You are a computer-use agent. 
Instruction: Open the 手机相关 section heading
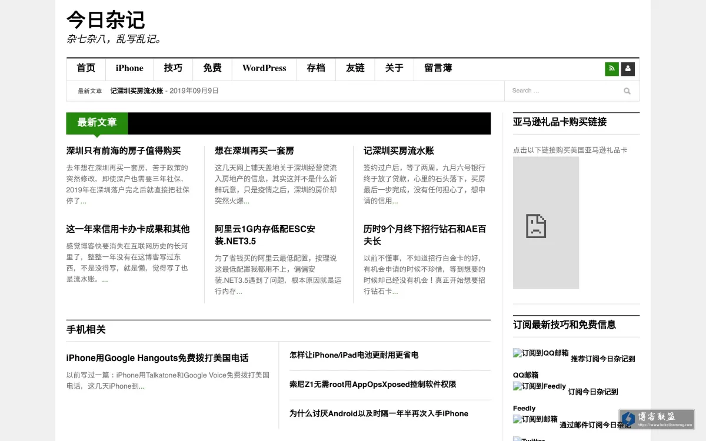86,330
